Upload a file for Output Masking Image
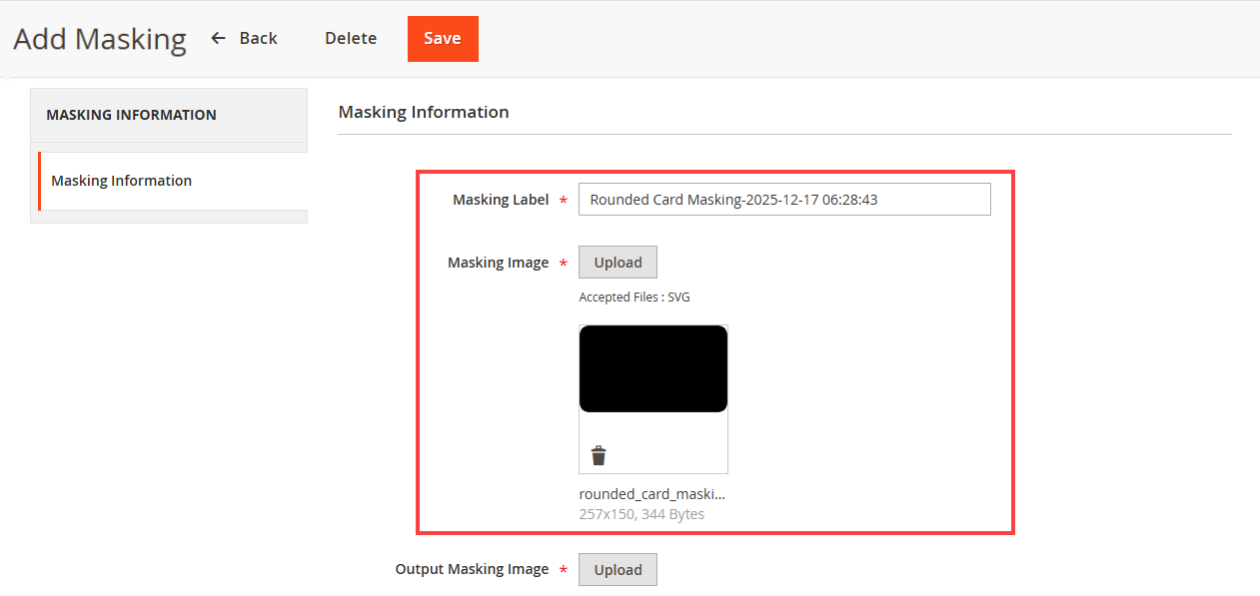 [618, 570]
